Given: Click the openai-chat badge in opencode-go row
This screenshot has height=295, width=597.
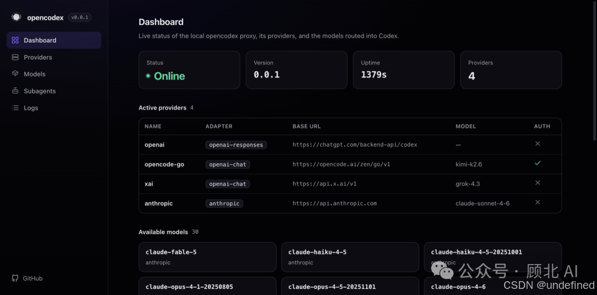Looking at the screenshot, I should click(228, 165).
